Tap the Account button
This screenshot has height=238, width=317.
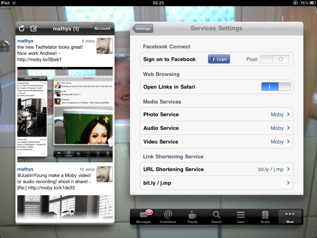tap(102, 29)
